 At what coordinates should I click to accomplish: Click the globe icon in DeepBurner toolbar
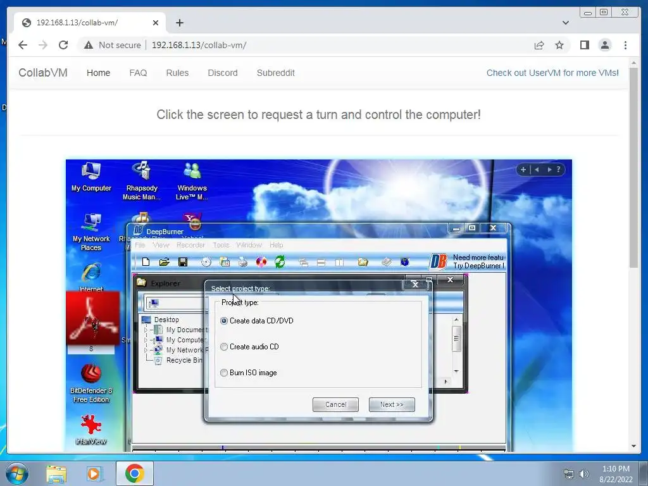tap(404, 261)
